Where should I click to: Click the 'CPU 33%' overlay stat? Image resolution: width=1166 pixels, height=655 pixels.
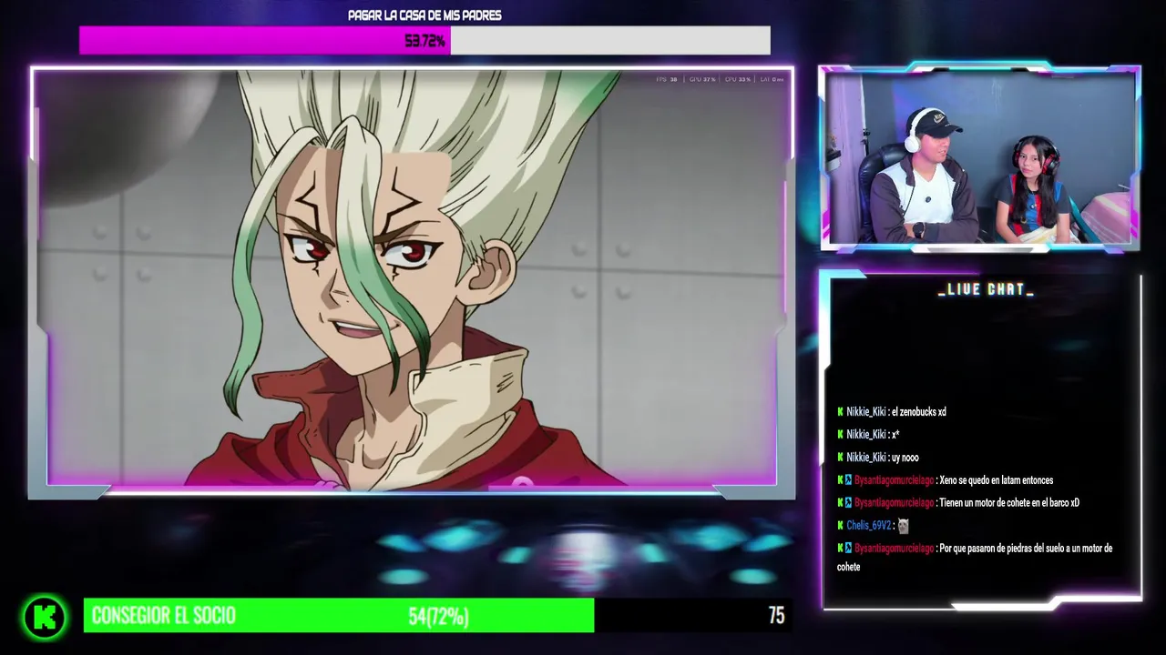[x=738, y=80]
